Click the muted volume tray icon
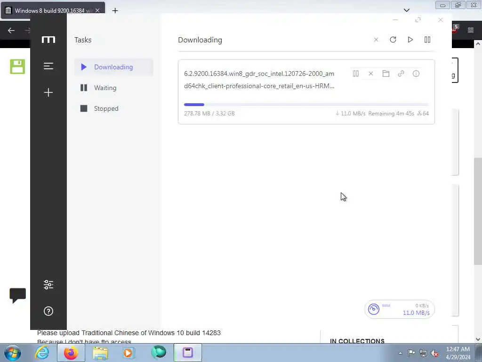 click(434, 353)
